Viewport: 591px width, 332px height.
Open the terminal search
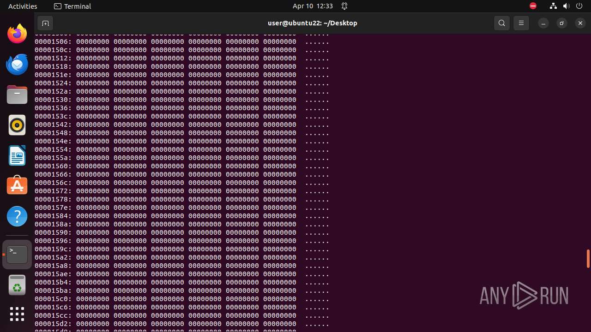(x=502, y=23)
